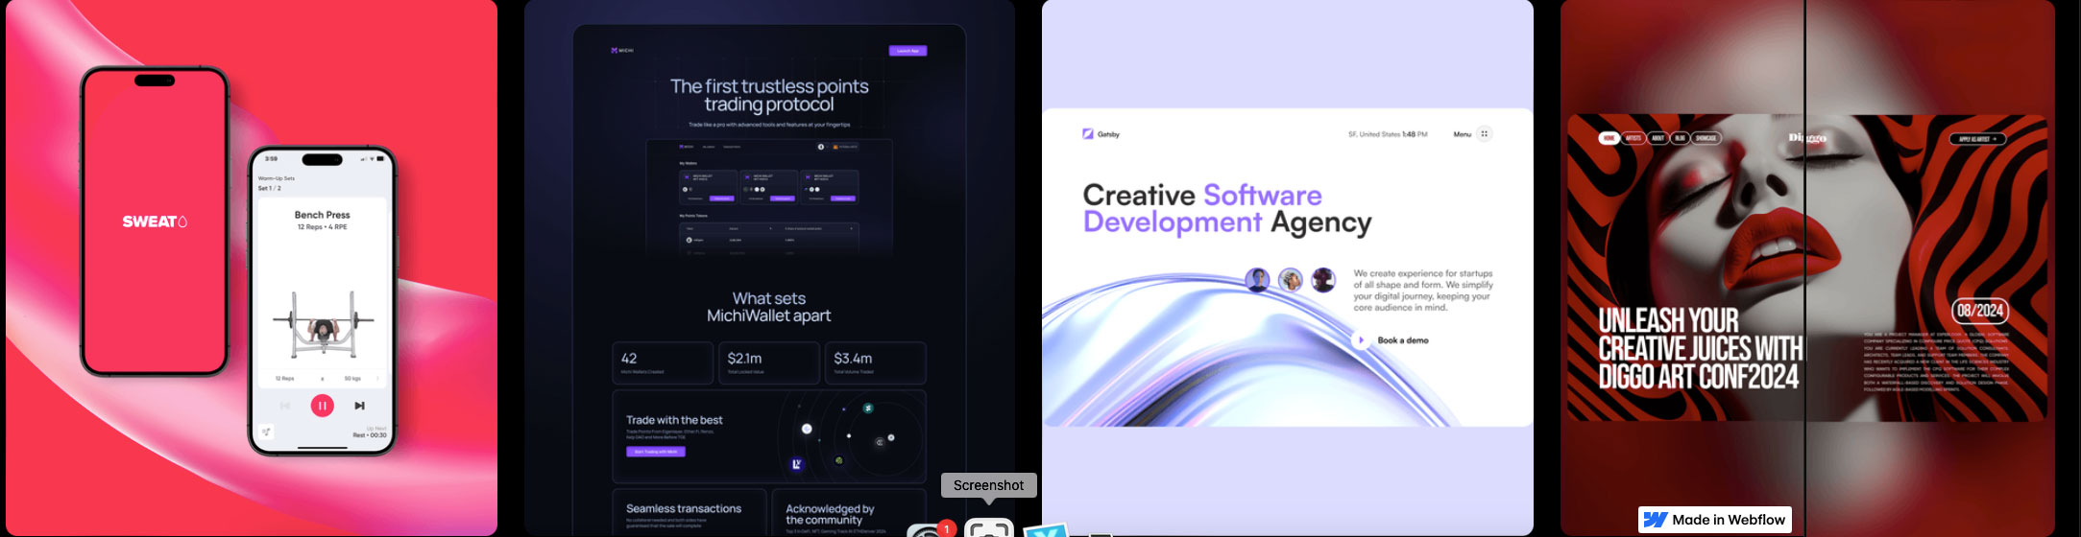The image size is (2081, 537).
Task: Click the play arrow icon beside Book a demo
Action: point(1361,340)
